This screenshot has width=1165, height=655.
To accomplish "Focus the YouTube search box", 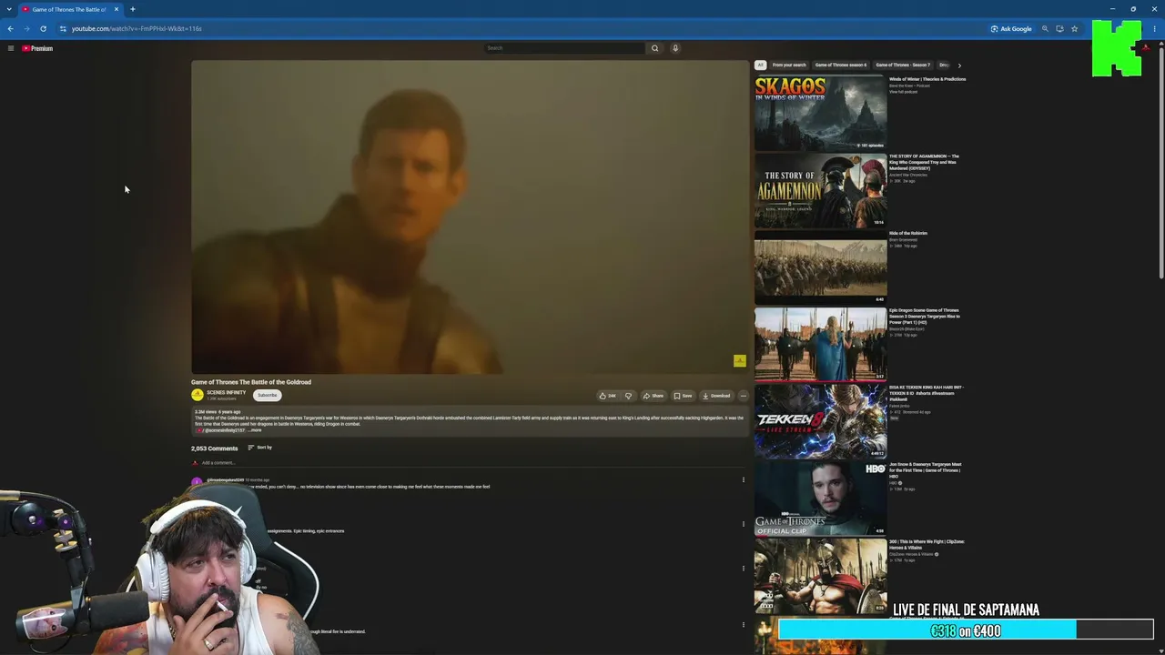I will click(x=564, y=48).
